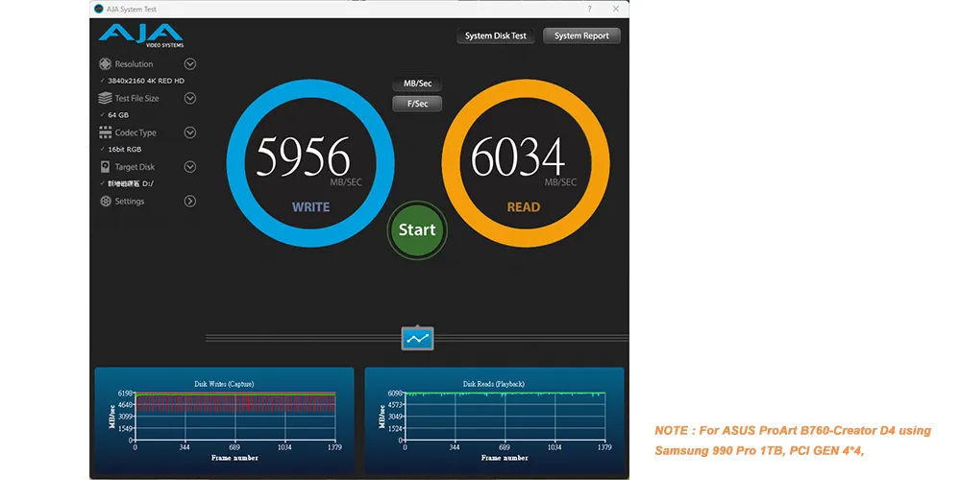The height and width of the screenshot is (480, 961).
Task: Select the 3840x2160 4K RED HD option
Action: coord(145,81)
